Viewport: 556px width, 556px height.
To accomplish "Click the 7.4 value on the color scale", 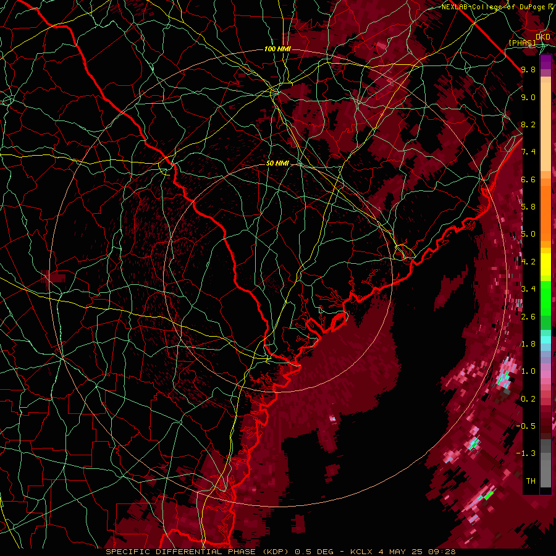I will (528, 152).
